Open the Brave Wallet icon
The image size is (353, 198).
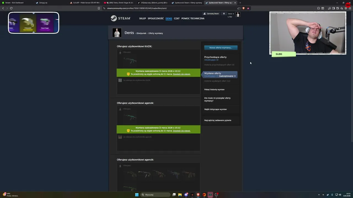click(337, 8)
